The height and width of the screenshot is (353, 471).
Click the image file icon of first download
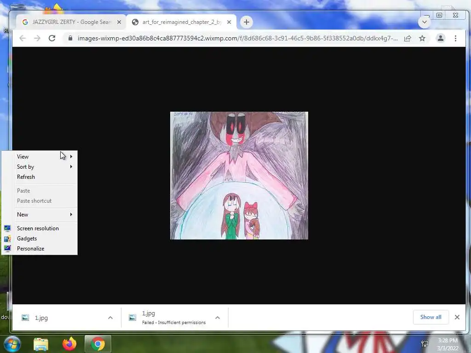25,318
